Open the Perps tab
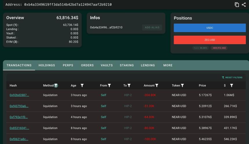The height and width of the screenshot is (144, 249). click(68, 65)
